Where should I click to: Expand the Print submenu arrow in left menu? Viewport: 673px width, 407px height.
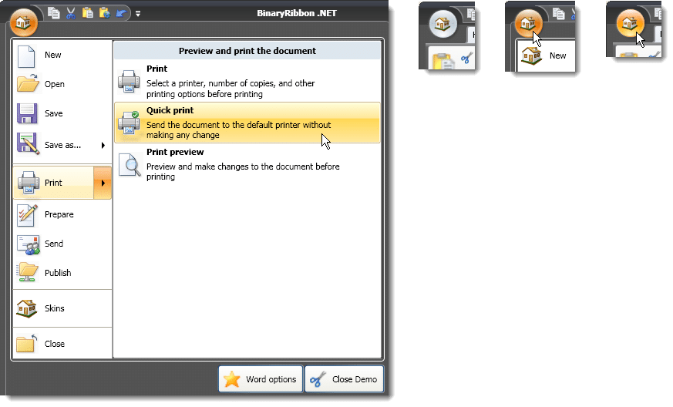click(103, 183)
